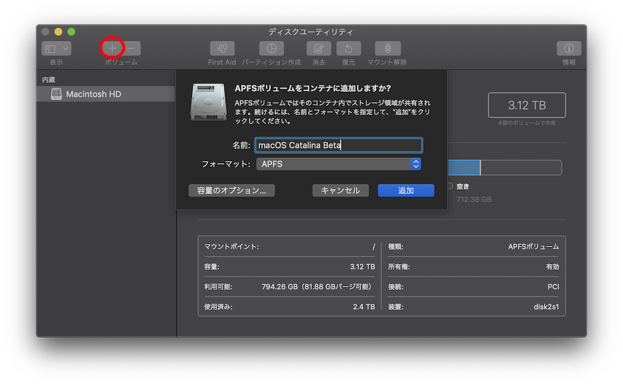Open the フォーマット APFS dropdown
The width and height of the screenshot is (623, 385).
pyautogui.click(x=338, y=164)
